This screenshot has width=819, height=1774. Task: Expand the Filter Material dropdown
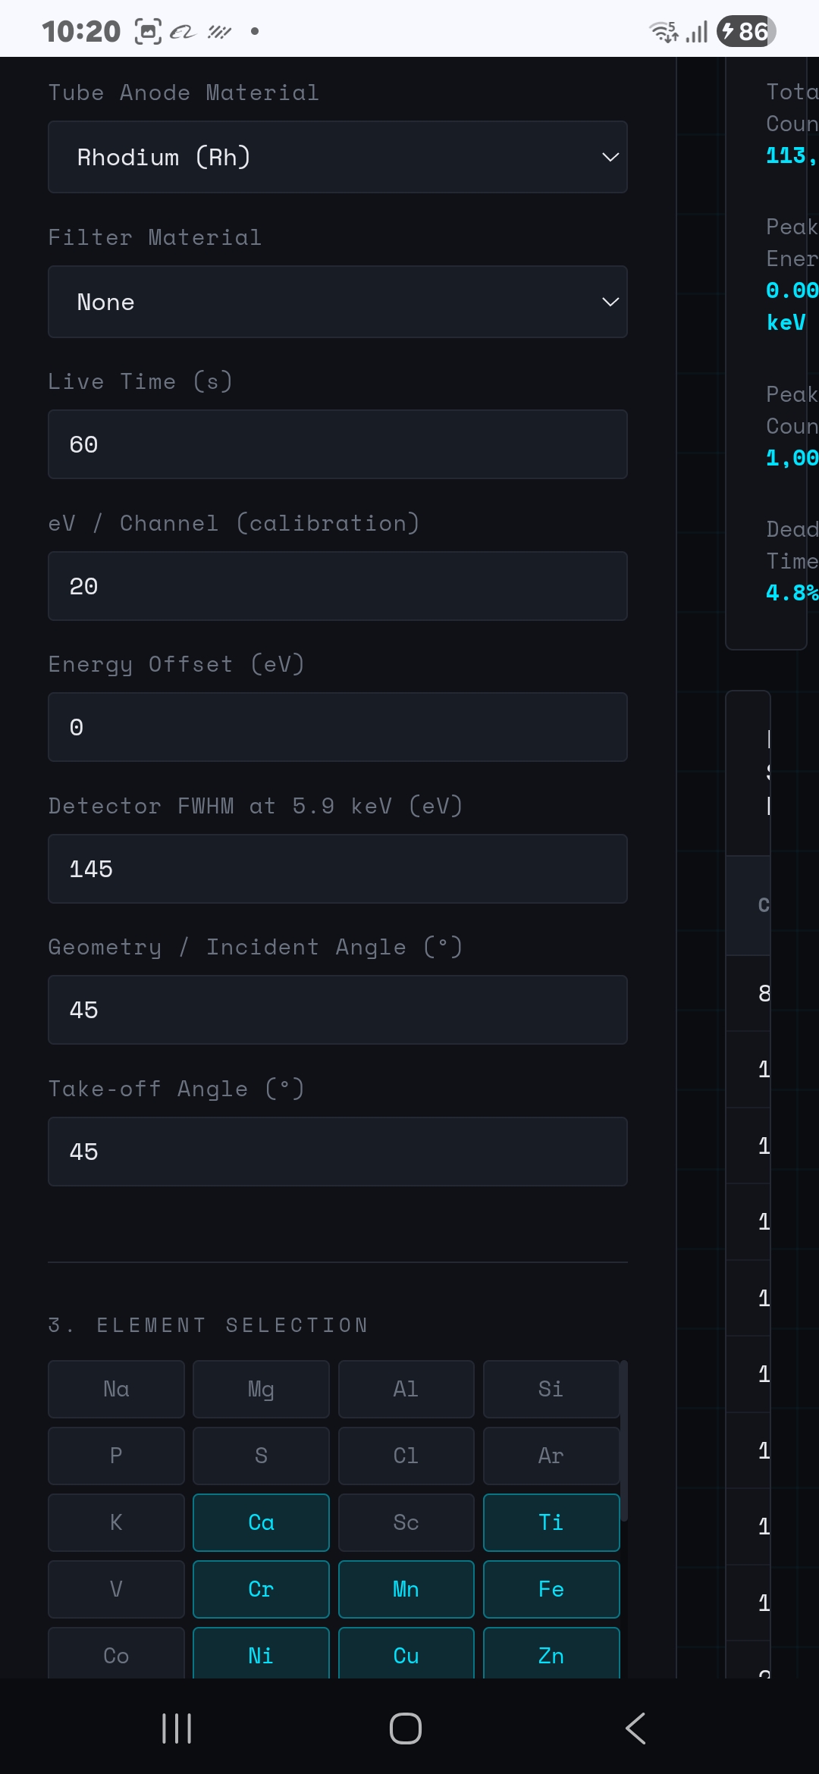coord(337,302)
